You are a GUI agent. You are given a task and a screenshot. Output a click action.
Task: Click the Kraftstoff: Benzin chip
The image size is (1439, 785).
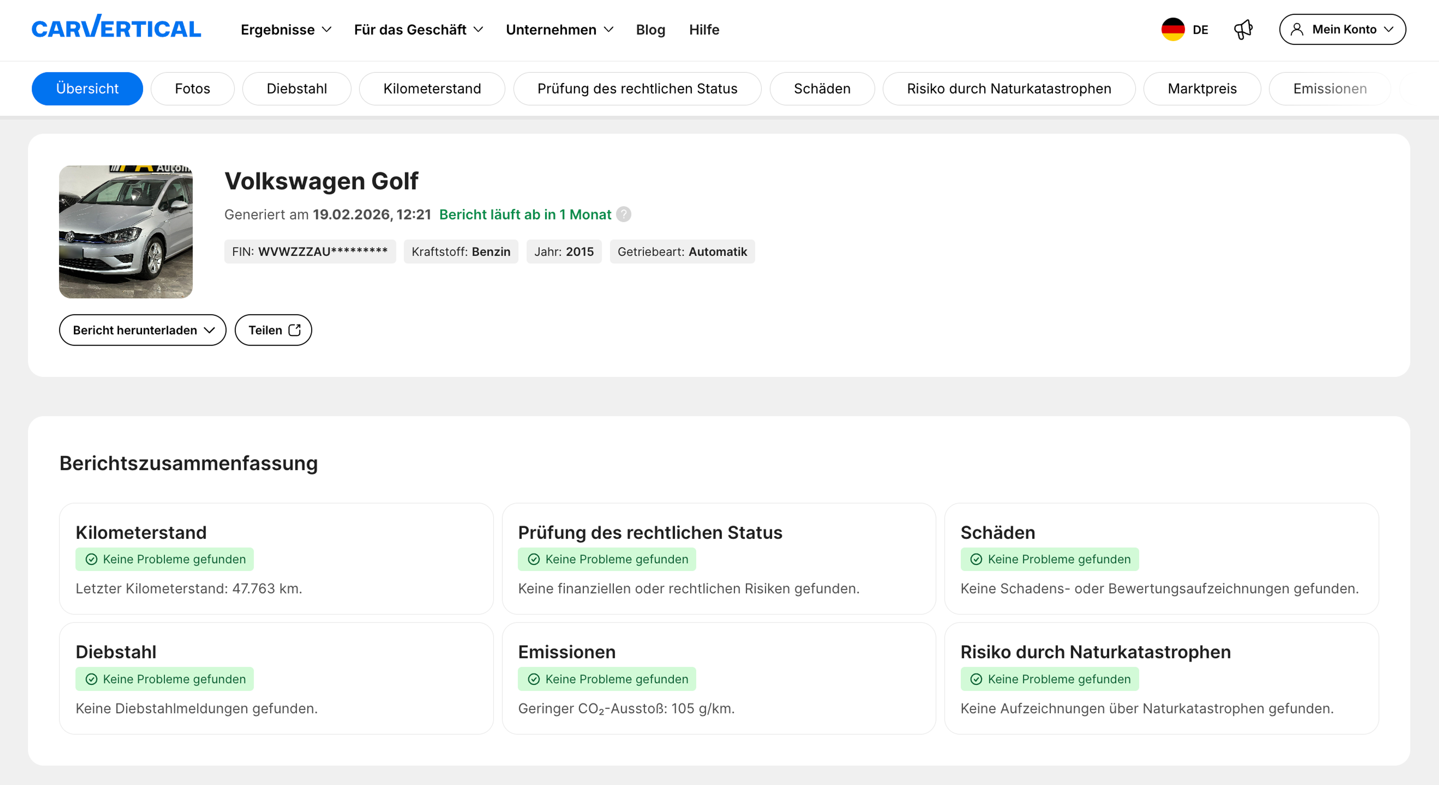461,252
